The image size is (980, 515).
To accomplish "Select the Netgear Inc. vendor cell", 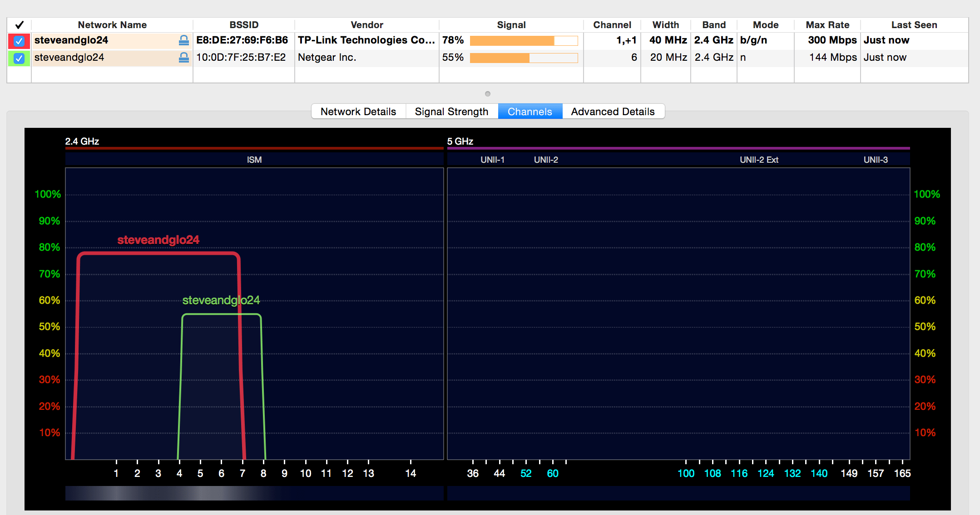I will (x=327, y=58).
